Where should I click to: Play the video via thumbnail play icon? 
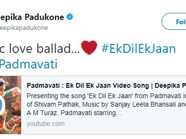pos(2,104)
